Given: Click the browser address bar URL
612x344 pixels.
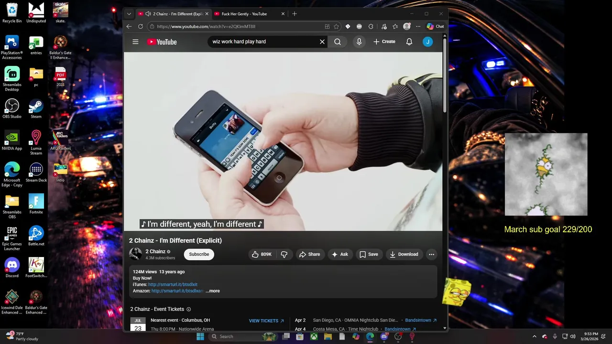Looking at the screenshot, I should [206, 27].
